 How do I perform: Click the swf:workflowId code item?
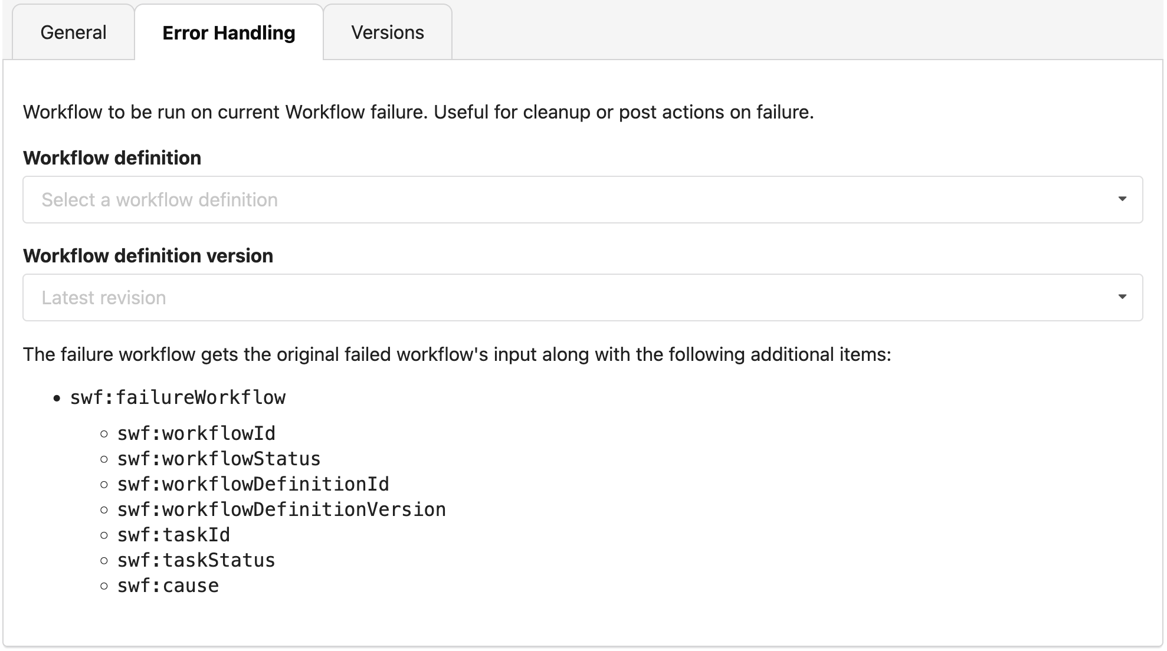[196, 434]
